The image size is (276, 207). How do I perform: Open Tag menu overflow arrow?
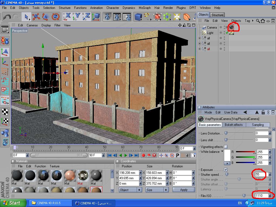pyautogui.click(x=253, y=20)
